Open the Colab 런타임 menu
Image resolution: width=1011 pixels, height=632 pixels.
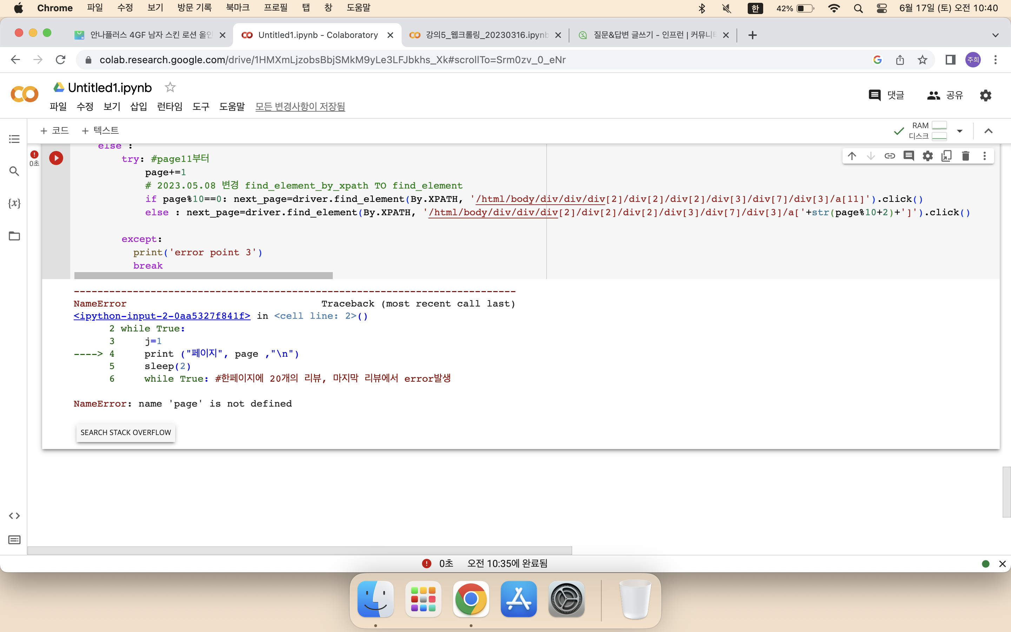(x=170, y=107)
